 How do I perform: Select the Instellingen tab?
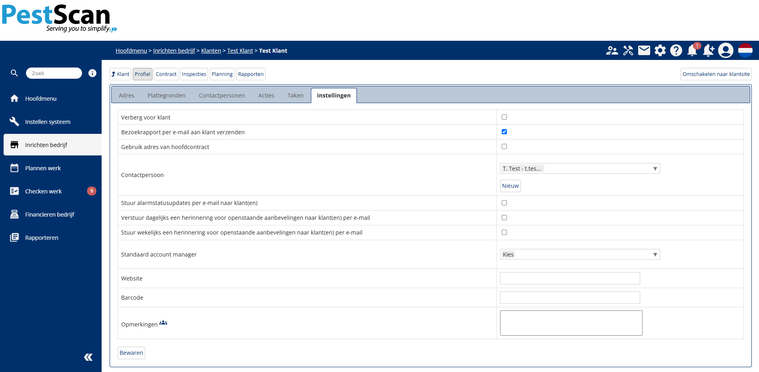(334, 95)
